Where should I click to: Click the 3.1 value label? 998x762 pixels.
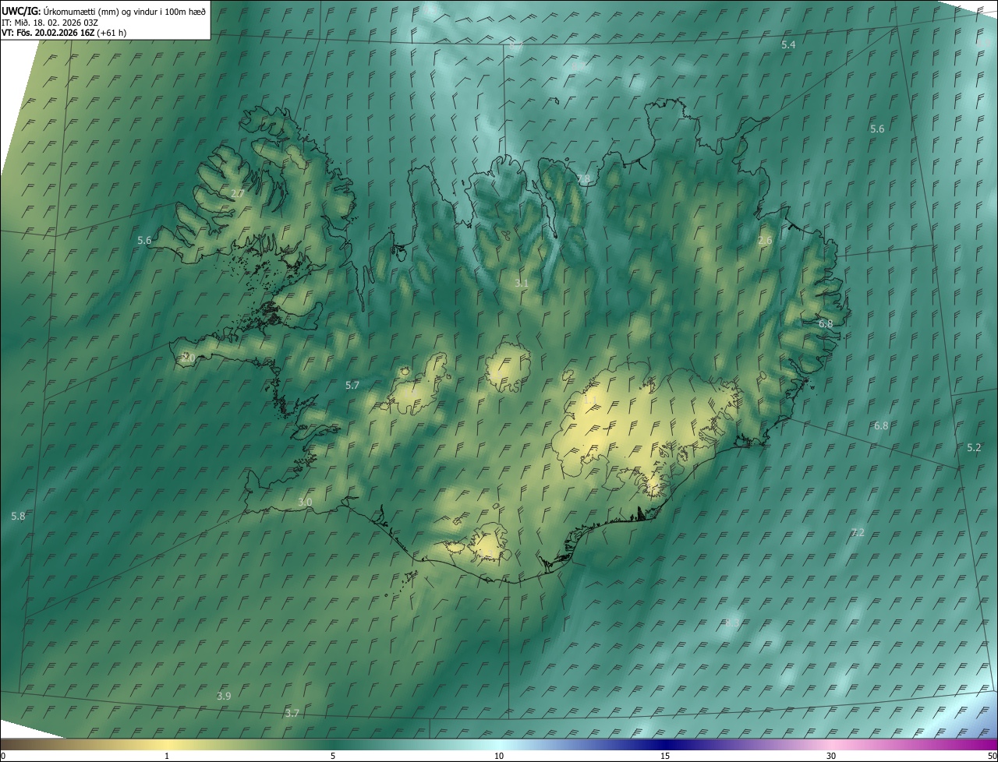522,284
